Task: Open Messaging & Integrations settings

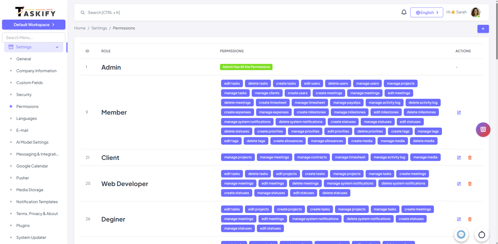Action: (x=37, y=154)
